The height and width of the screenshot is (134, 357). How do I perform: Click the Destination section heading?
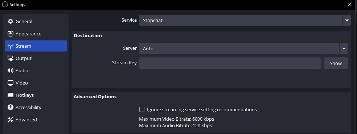pos(88,36)
